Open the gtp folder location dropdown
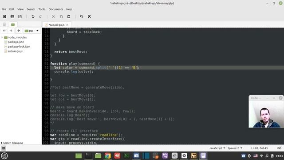 (32, 31)
